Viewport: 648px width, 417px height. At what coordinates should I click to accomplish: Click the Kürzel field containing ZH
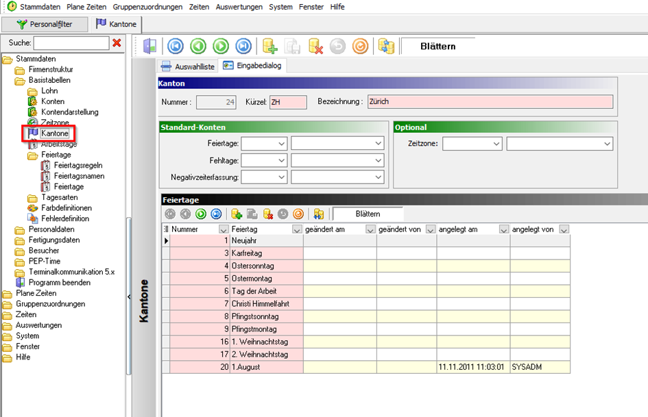click(x=288, y=102)
